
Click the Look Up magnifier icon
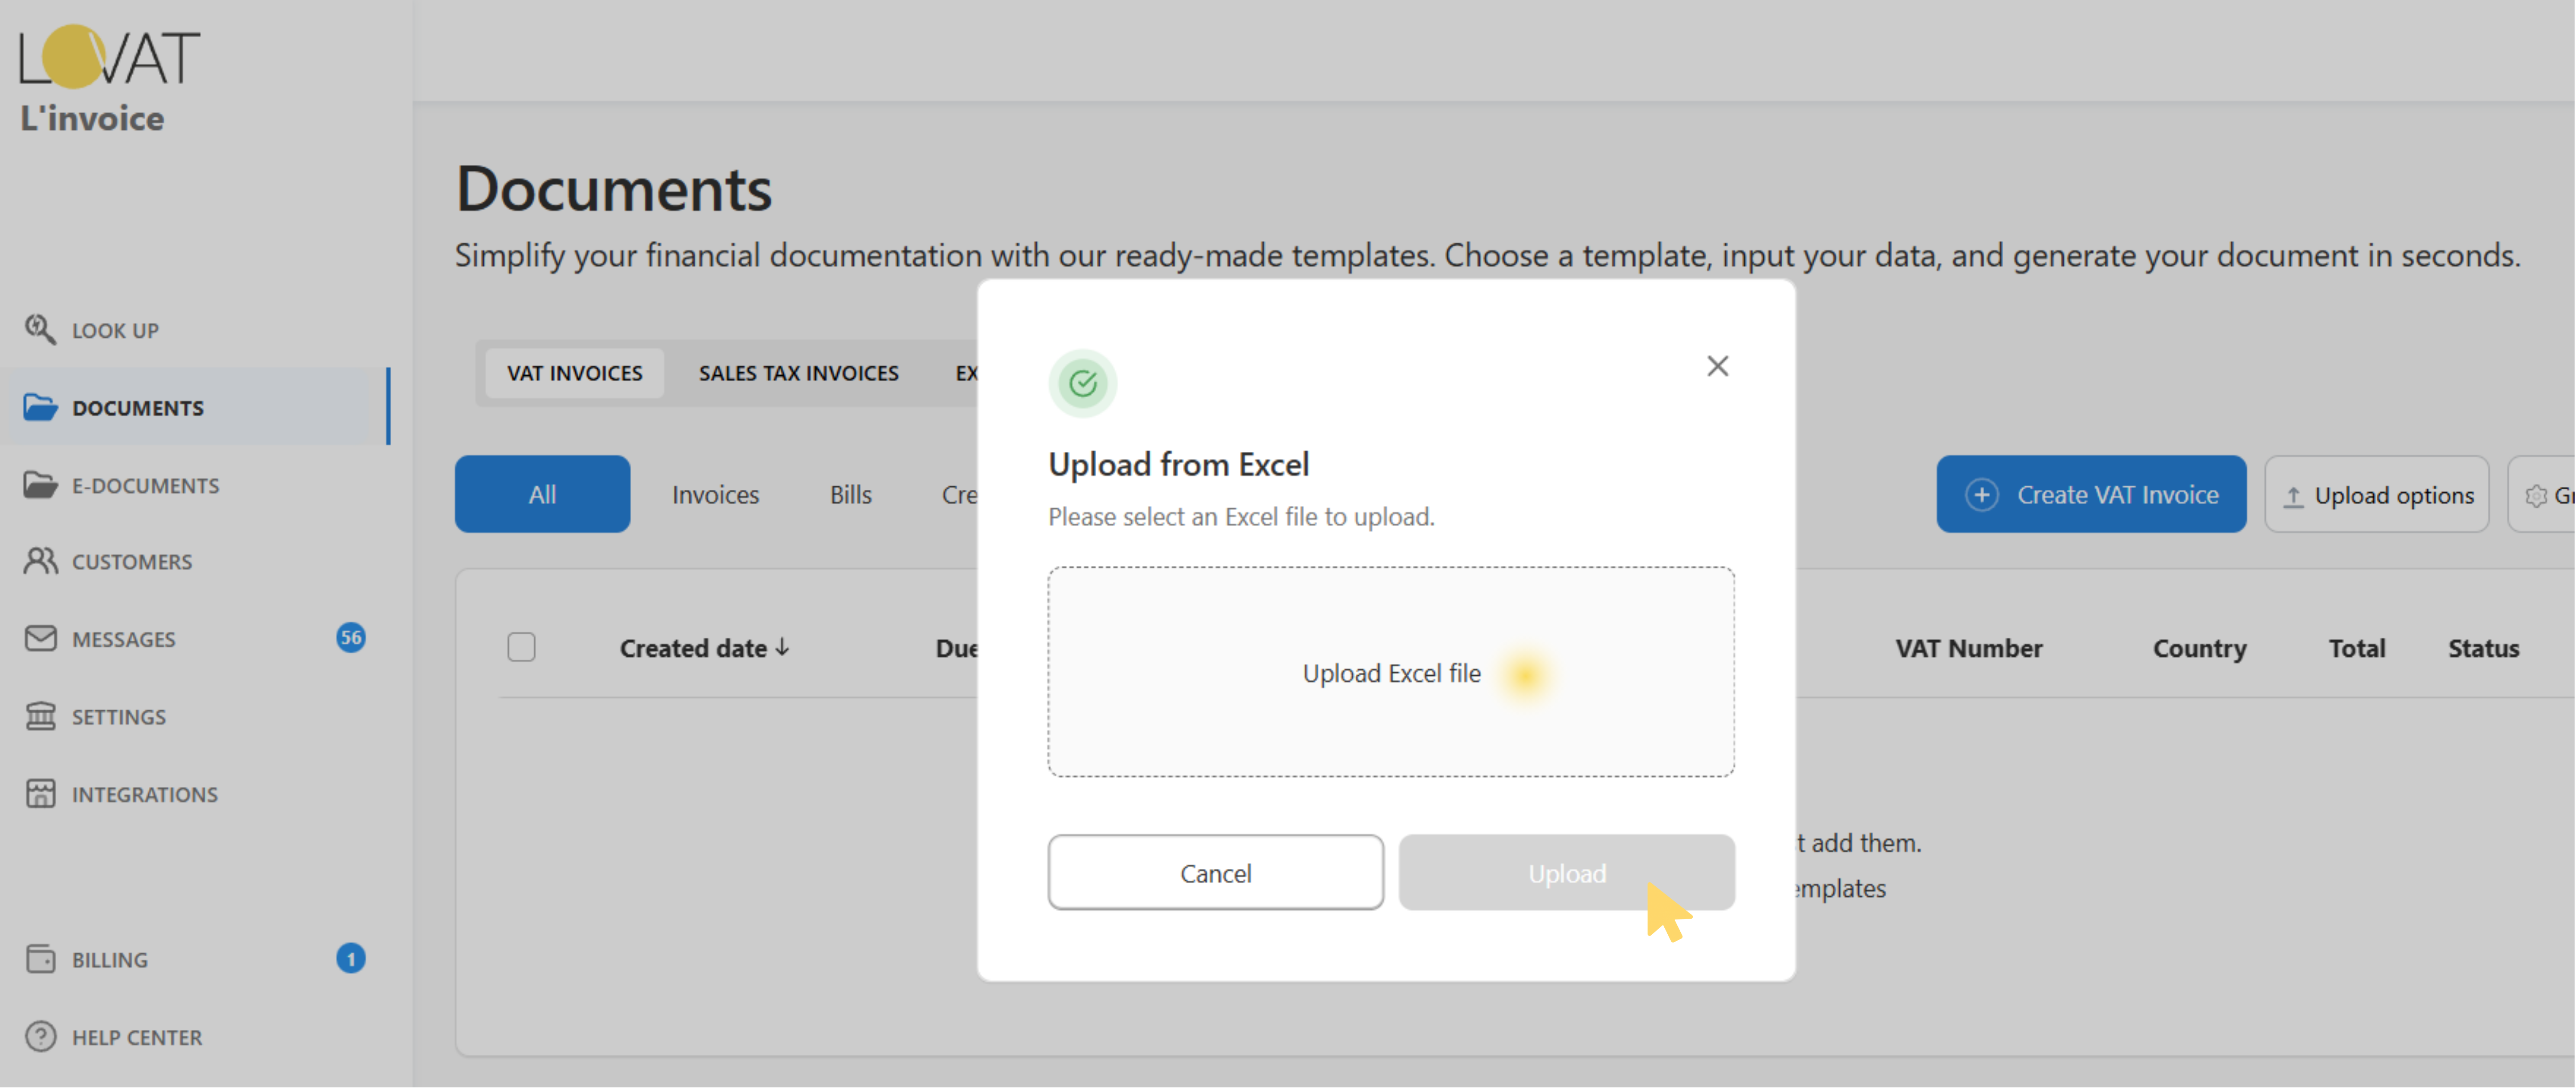(x=40, y=329)
